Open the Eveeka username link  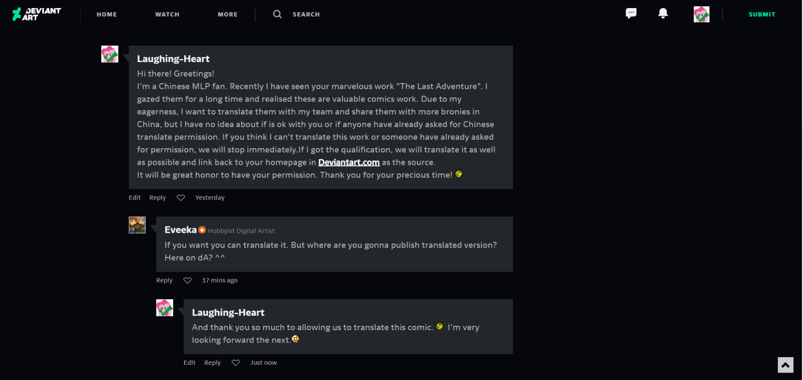[180, 230]
